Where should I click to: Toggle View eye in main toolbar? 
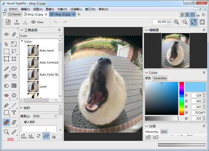[x=37, y=22]
